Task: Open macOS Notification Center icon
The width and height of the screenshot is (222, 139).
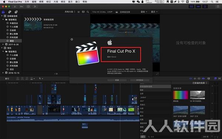Action: click(x=217, y=2)
